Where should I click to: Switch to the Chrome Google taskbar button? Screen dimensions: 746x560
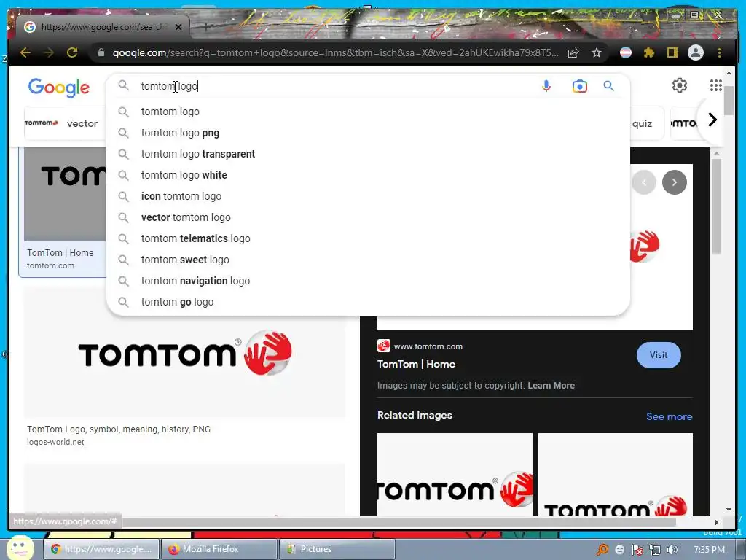click(101, 549)
